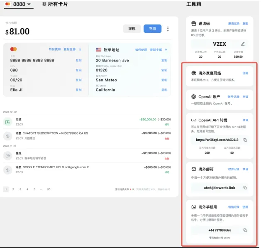Go to page 2 of transactions
This screenshot has height=248, width=261.
coord(13,189)
